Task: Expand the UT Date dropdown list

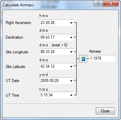Action: 71,81
